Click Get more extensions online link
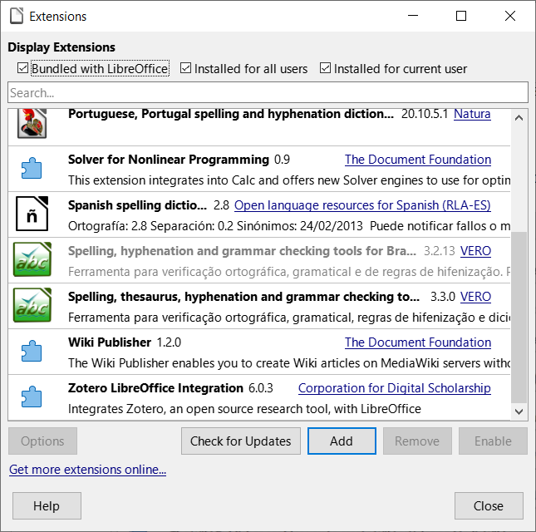This screenshot has height=532, width=536. coord(87,470)
